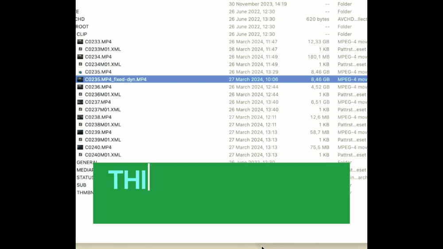Click the 4,52 GB size value
Image resolution: width=443 pixels, height=249 pixels.
pyautogui.click(x=320, y=87)
